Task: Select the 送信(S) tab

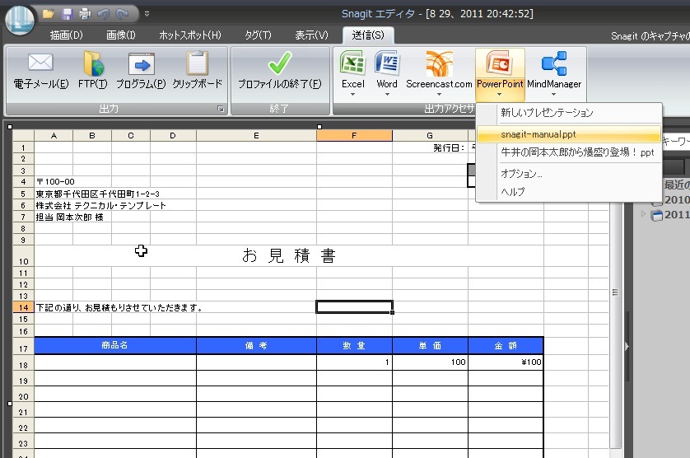Action: point(368,35)
